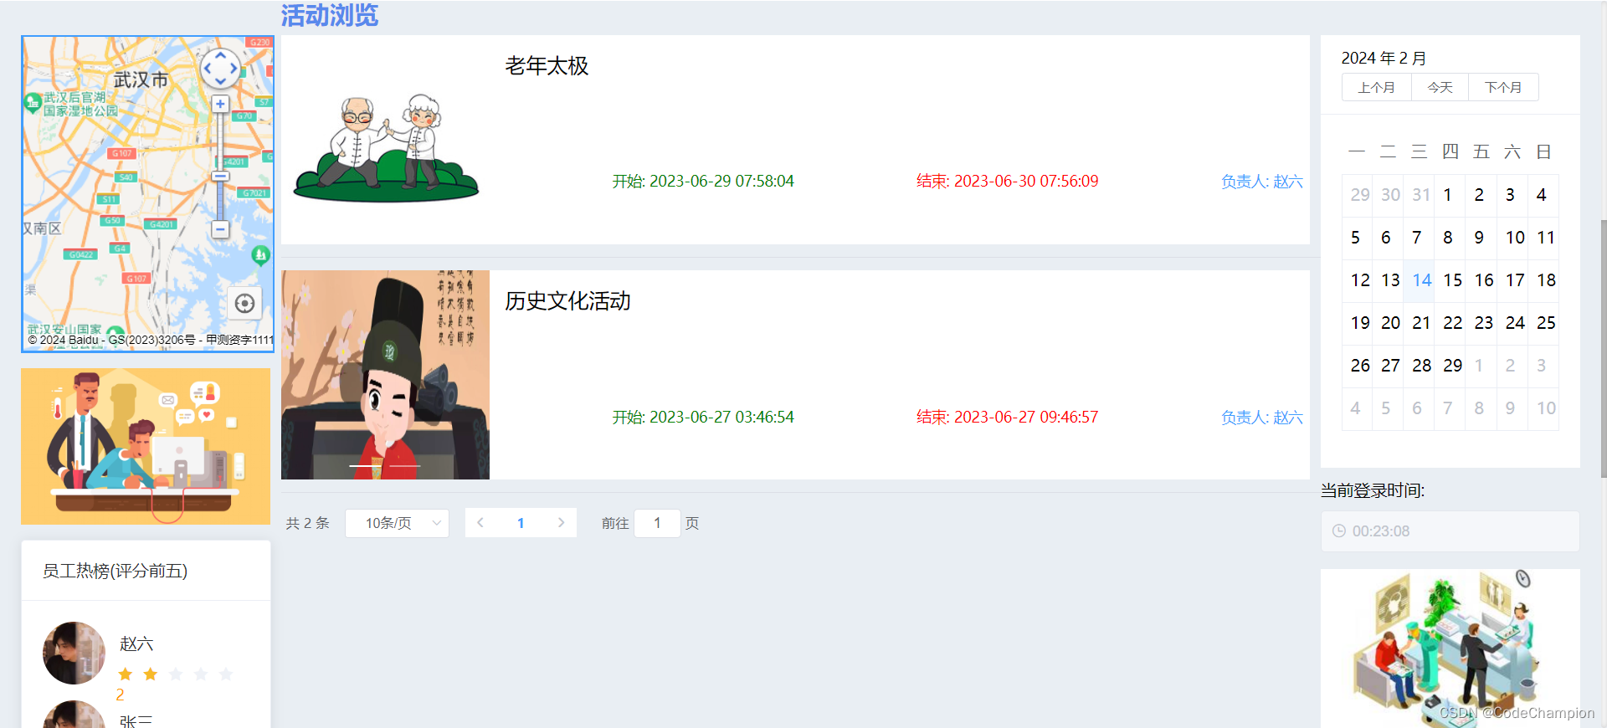Select February 29 in the calendar

point(1452,366)
